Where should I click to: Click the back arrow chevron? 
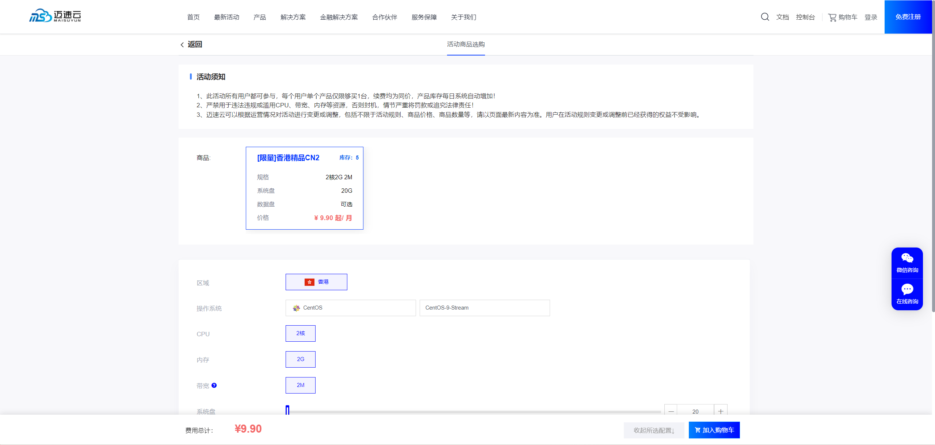click(x=182, y=45)
